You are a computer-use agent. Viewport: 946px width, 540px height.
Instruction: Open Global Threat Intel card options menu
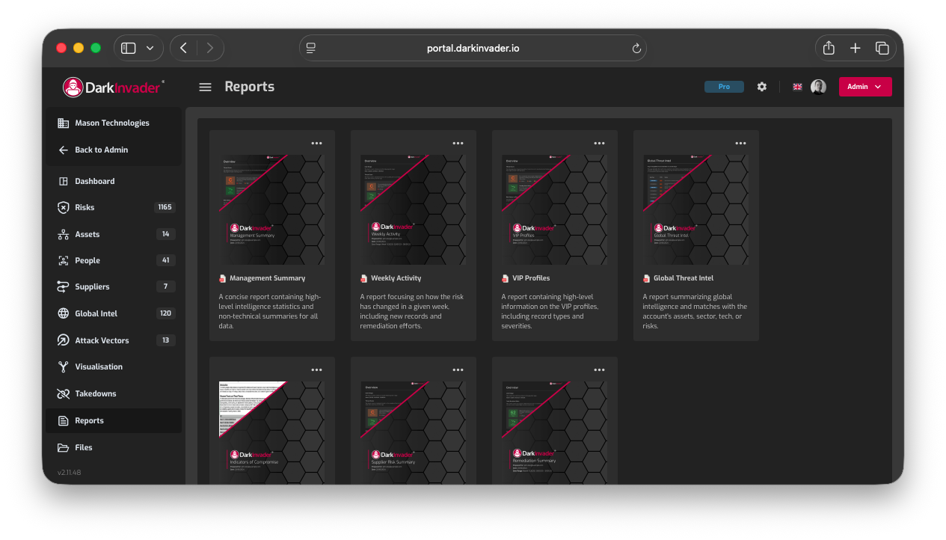740,143
